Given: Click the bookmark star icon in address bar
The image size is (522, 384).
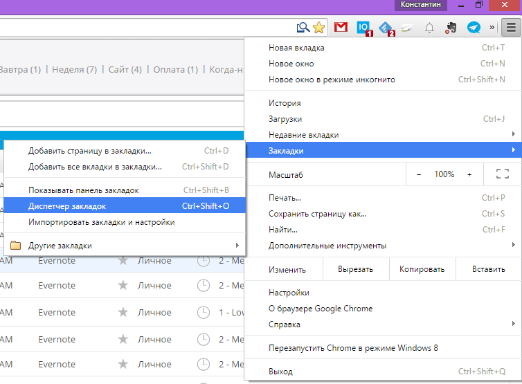Looking at the screenshot, I should [x=319, y=27].
